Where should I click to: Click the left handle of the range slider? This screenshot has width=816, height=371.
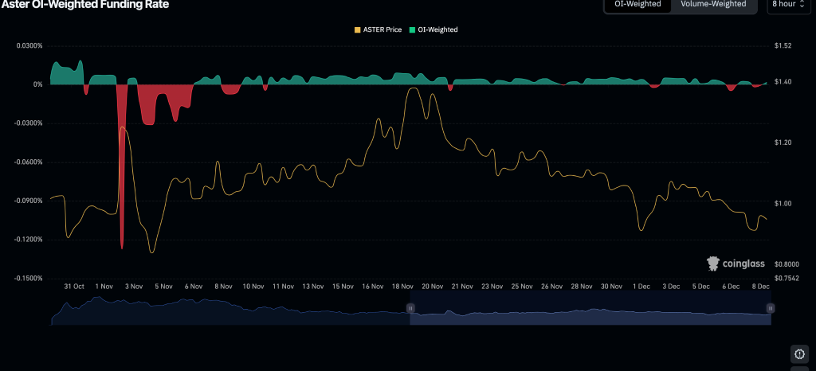[x=411, y=307]
